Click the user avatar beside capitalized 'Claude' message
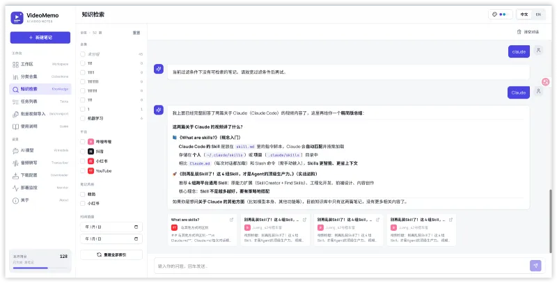The image size is (557, 283). (x=538, y=92)
